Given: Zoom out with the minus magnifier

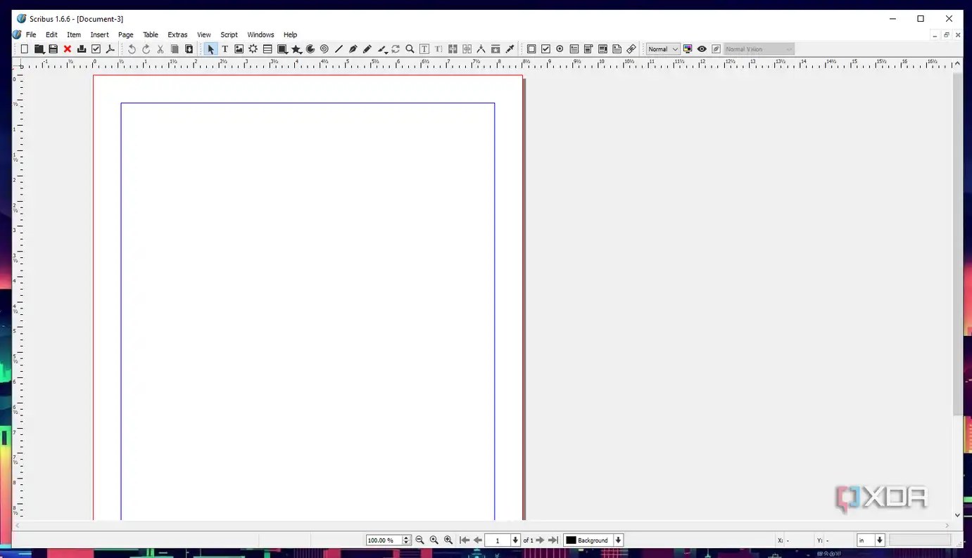Looking at the screenshot, I should click(420, 540).
